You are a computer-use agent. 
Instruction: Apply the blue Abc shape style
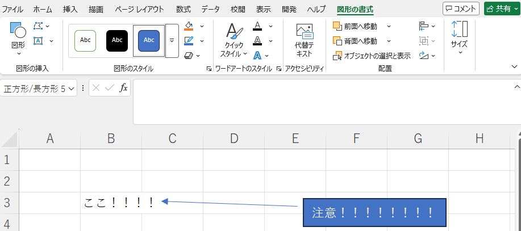coord(149,41)
